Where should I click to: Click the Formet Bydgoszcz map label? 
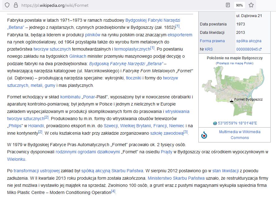[248, 99]
